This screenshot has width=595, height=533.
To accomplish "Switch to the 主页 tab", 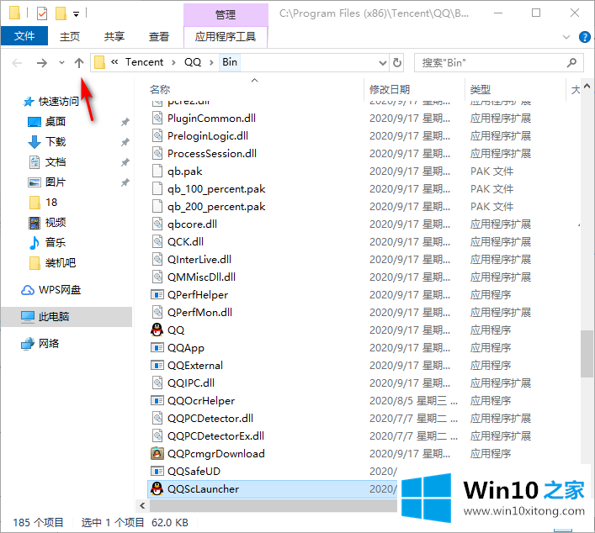I will point(70,36).
